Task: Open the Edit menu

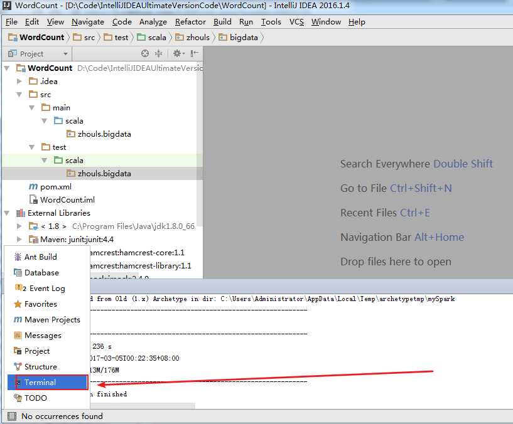Action: pos(32,22)
